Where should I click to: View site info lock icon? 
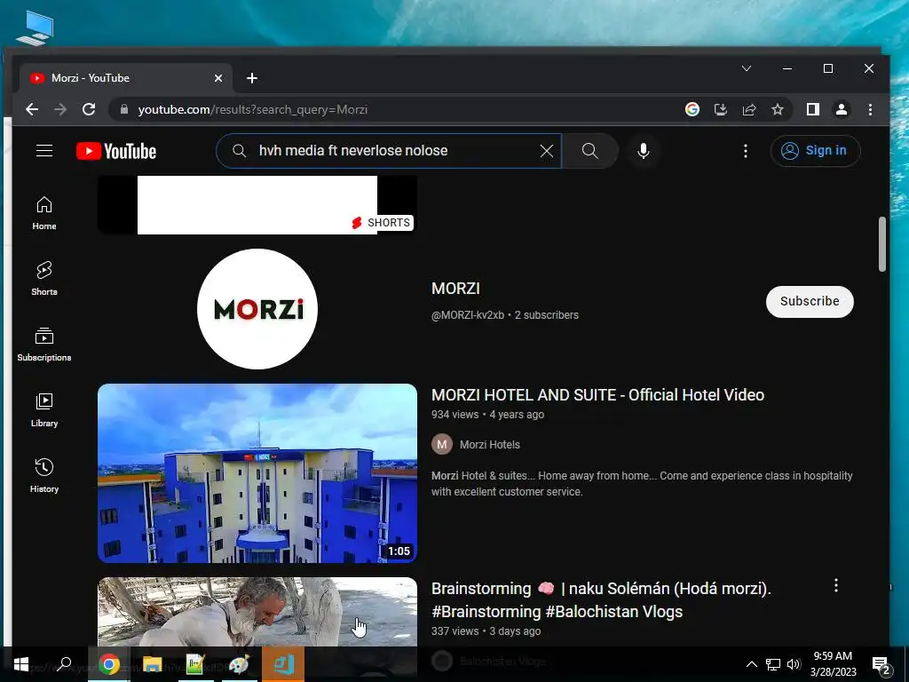(x=123, y=109)
